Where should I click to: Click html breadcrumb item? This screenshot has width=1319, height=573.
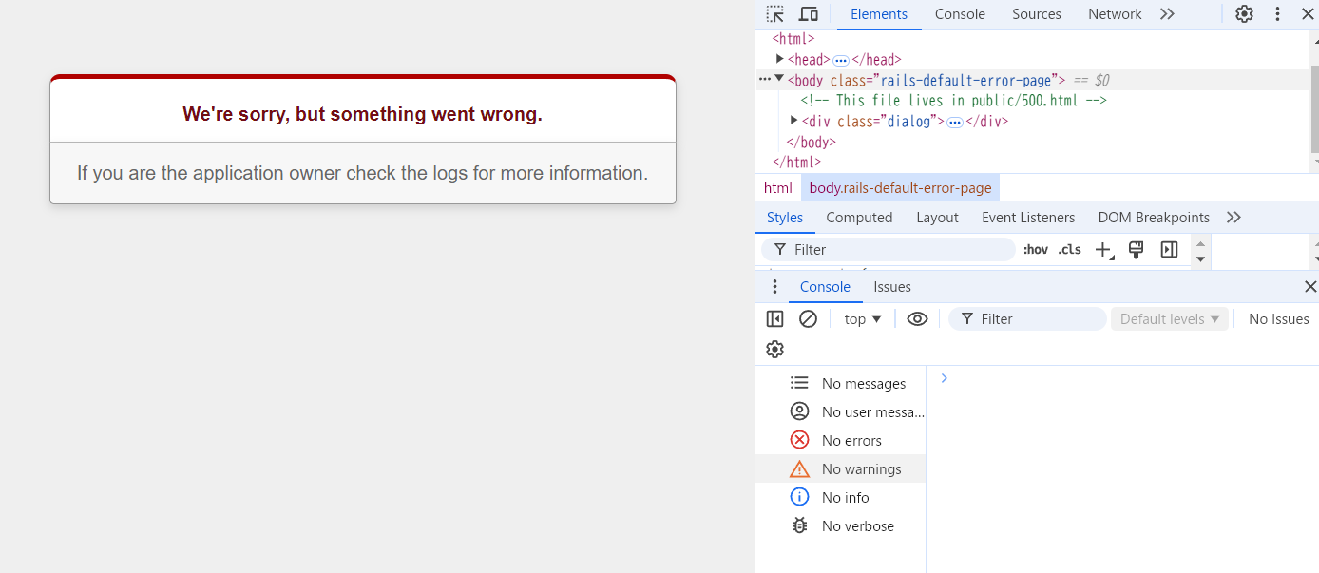tap(778, 188)
